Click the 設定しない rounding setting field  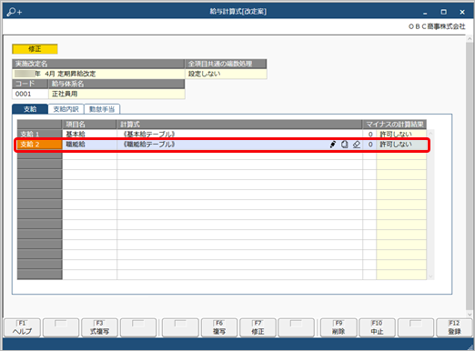[x=226, y=74]
